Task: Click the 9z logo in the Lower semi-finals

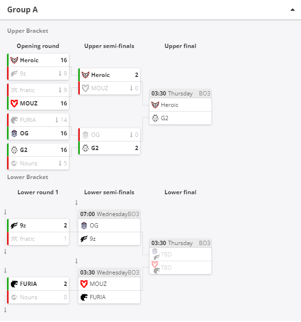Action: pos(84,238)
